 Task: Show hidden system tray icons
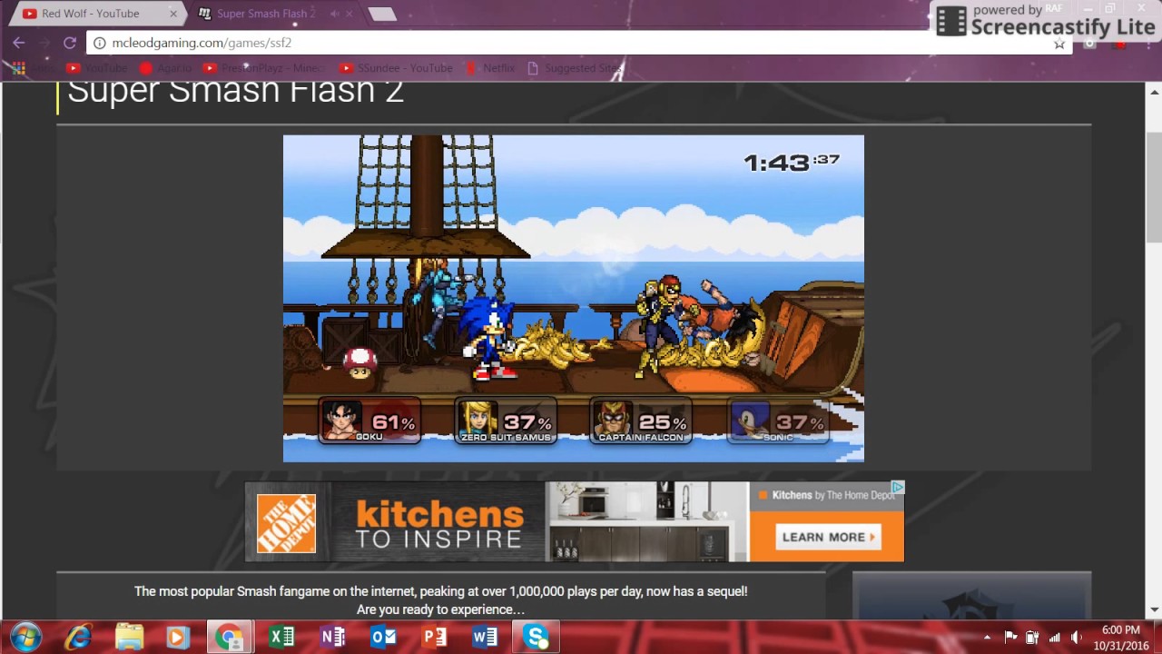tap(988, 637)
